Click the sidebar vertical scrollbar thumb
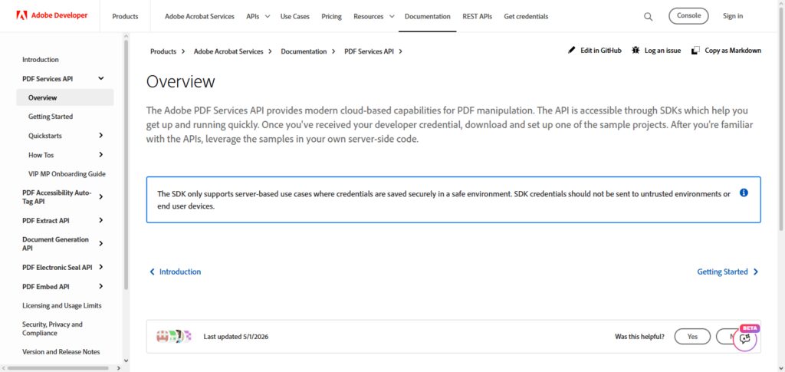The image size is (785, 372). point(126,164)
